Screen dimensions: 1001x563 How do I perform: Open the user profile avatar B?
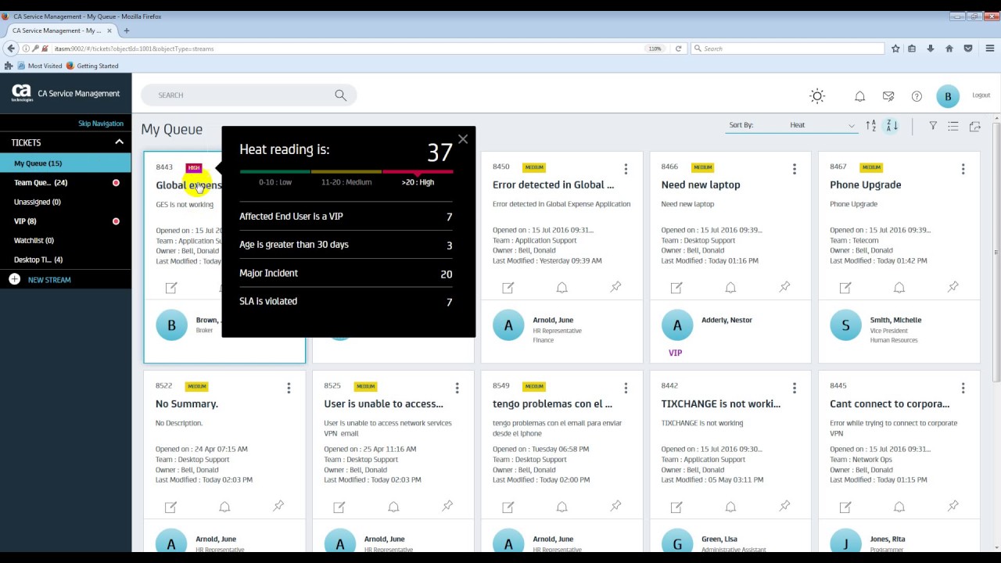pyautogui.click(x=948, y=96)
